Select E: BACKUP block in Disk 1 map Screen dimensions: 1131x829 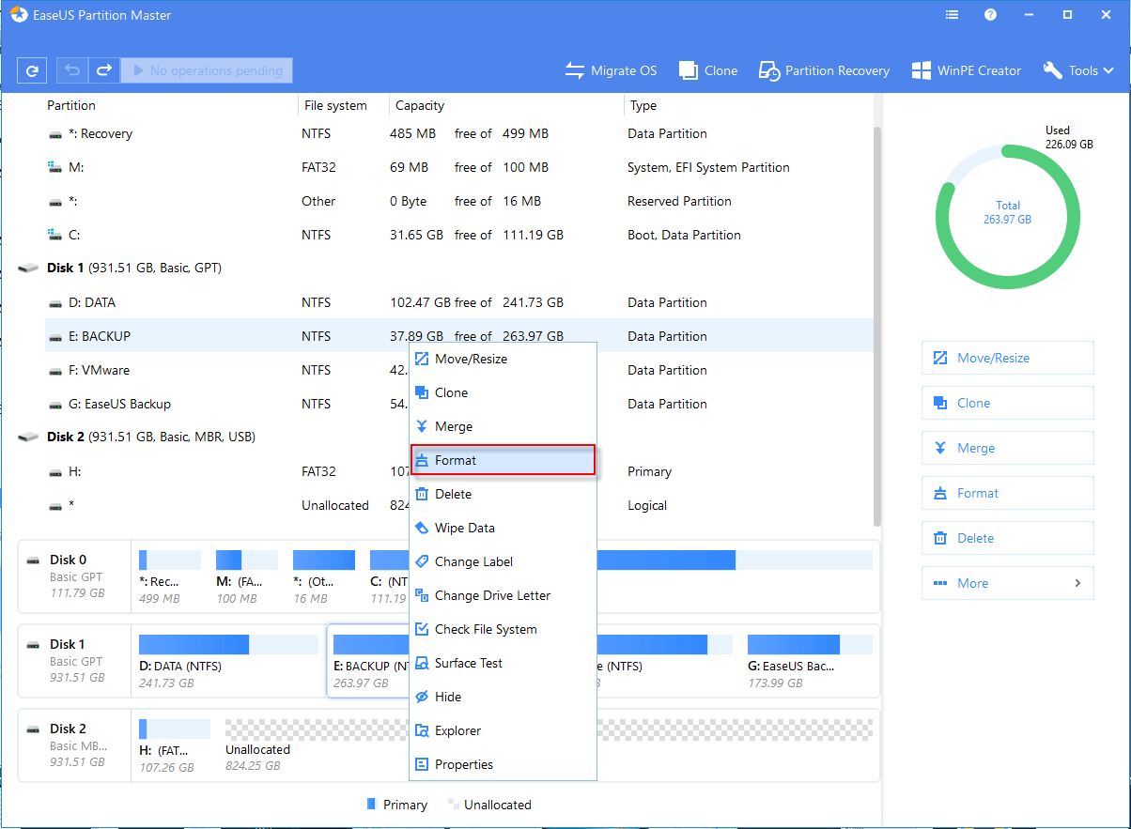pyautogui.click(x=369, y=662)
